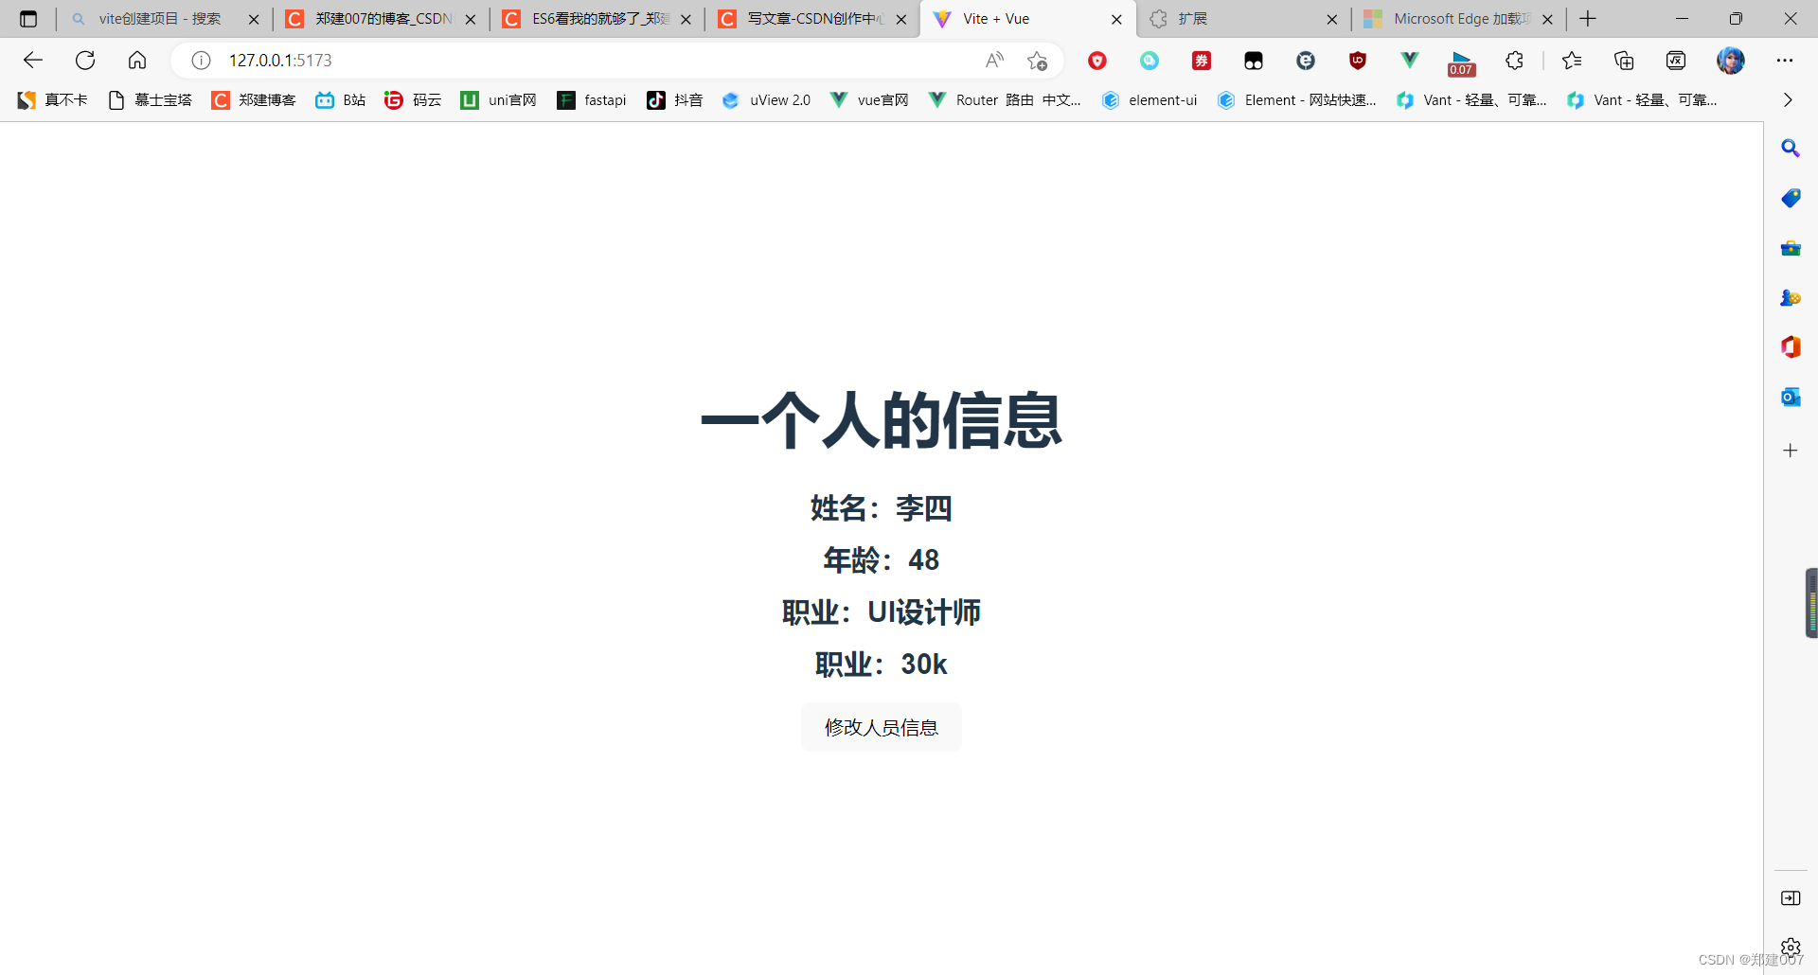Toggle read aloud in the address bar
1818x975 pixels.
[994, 60]
